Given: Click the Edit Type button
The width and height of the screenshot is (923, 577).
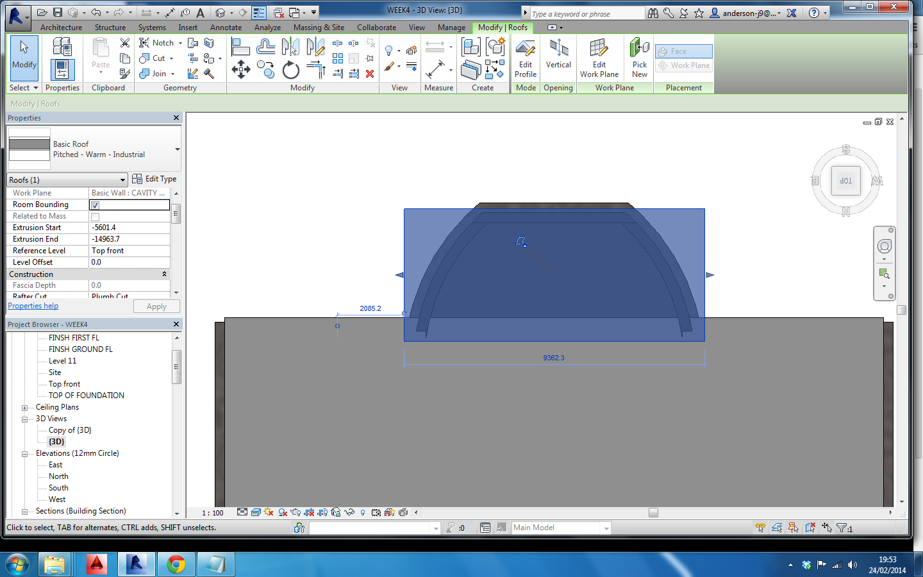Looking at the screenshot, I should pyautogui.click(x=154, y=180).
